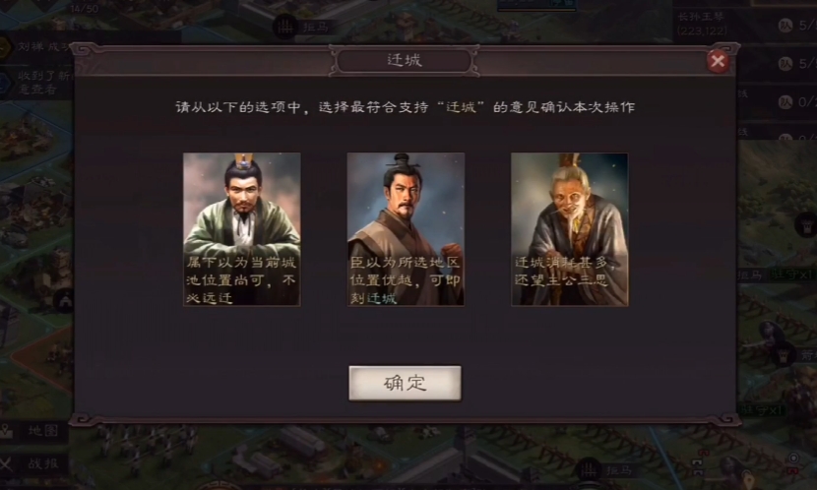
Task: Click the second 队 troop badge icon
Action: [786, 64]
